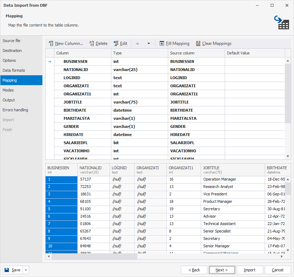Image resolution: width=294 pixels, height=277 pixels.
Task: Click the 30-Aug-81 birthdate cell
Action: coord(275,209)
